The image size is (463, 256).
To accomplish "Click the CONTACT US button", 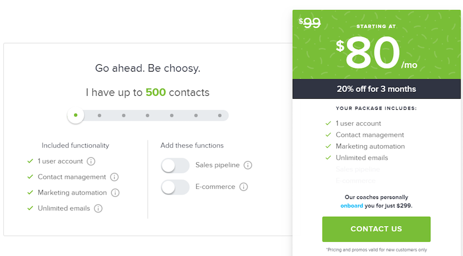I will point(376,229).
